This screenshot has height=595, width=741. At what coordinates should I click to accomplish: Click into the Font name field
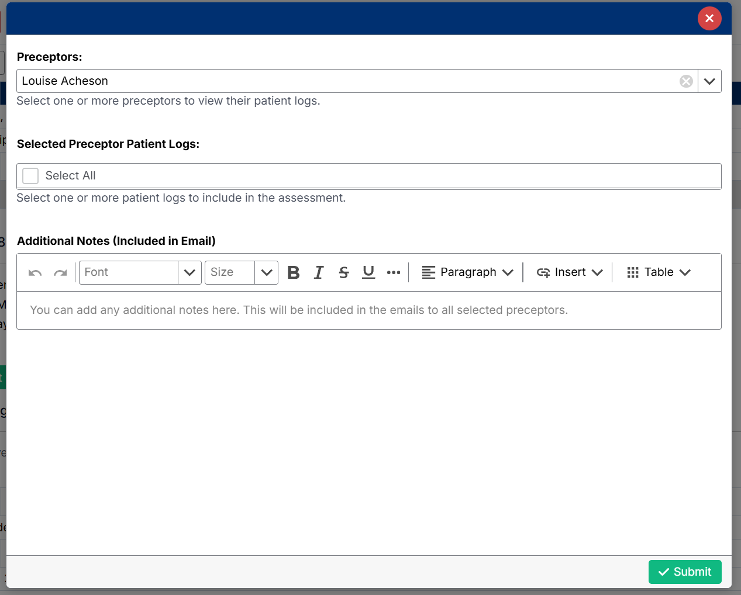click(x=129, y=272)
